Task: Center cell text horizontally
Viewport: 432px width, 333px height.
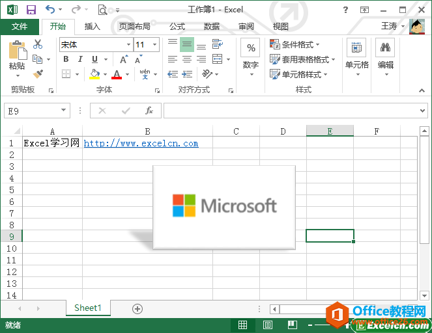Action: pos(187,59)
